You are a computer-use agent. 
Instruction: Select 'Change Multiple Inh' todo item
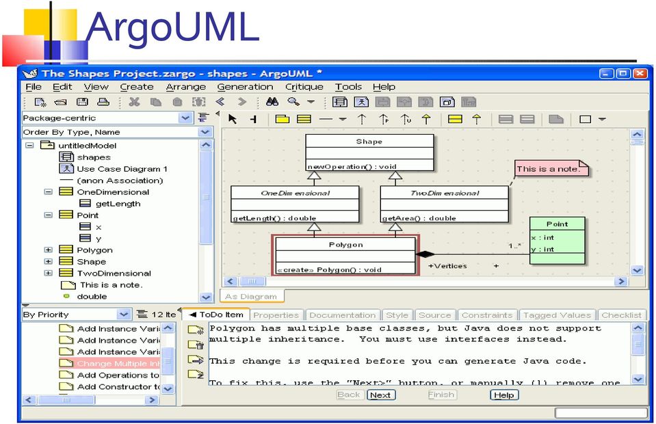110,363
